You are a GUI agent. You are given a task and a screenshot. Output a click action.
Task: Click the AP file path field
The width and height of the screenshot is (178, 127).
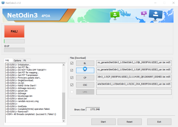click(x=134, y=70)
